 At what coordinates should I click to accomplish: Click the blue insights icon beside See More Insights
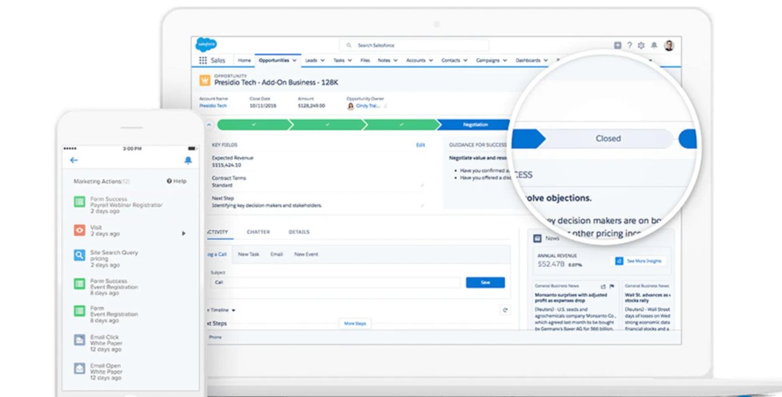pos(619,261)
